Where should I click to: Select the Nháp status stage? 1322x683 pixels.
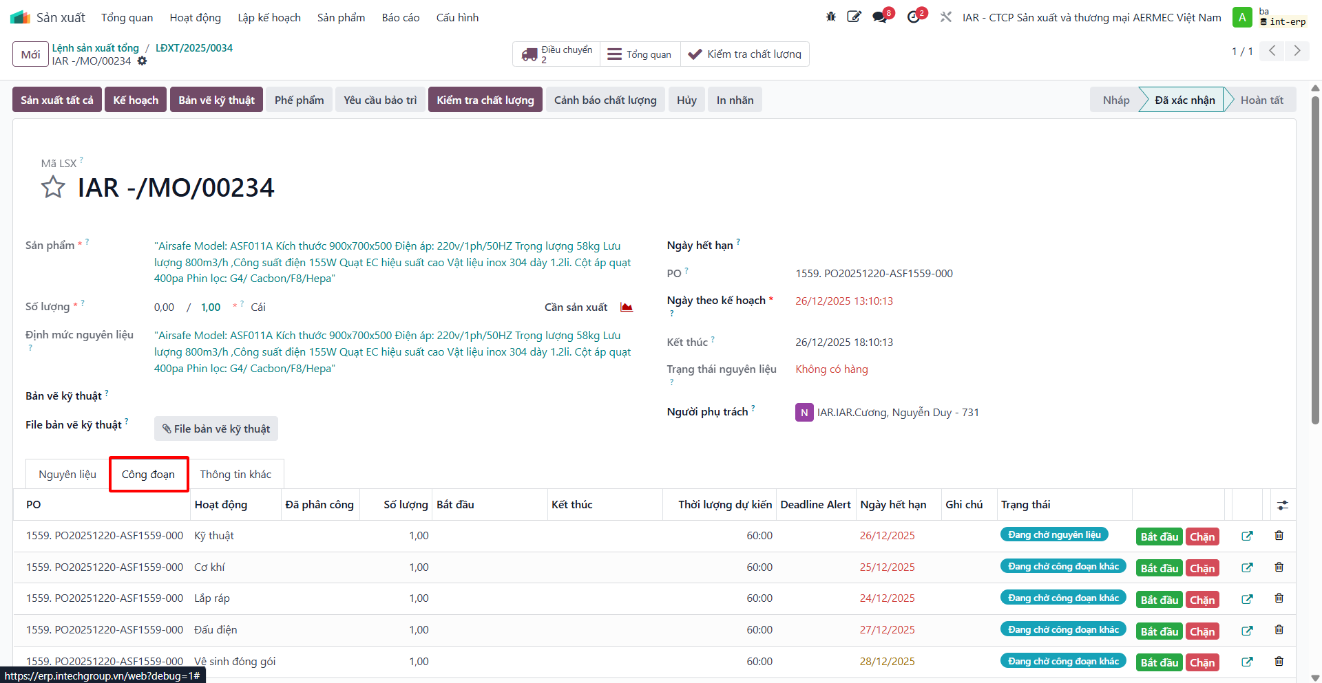1115,100
